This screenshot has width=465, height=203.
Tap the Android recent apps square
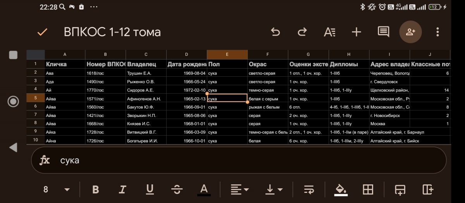pos(13,55)
